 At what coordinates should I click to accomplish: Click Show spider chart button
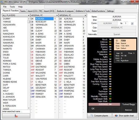125,116
